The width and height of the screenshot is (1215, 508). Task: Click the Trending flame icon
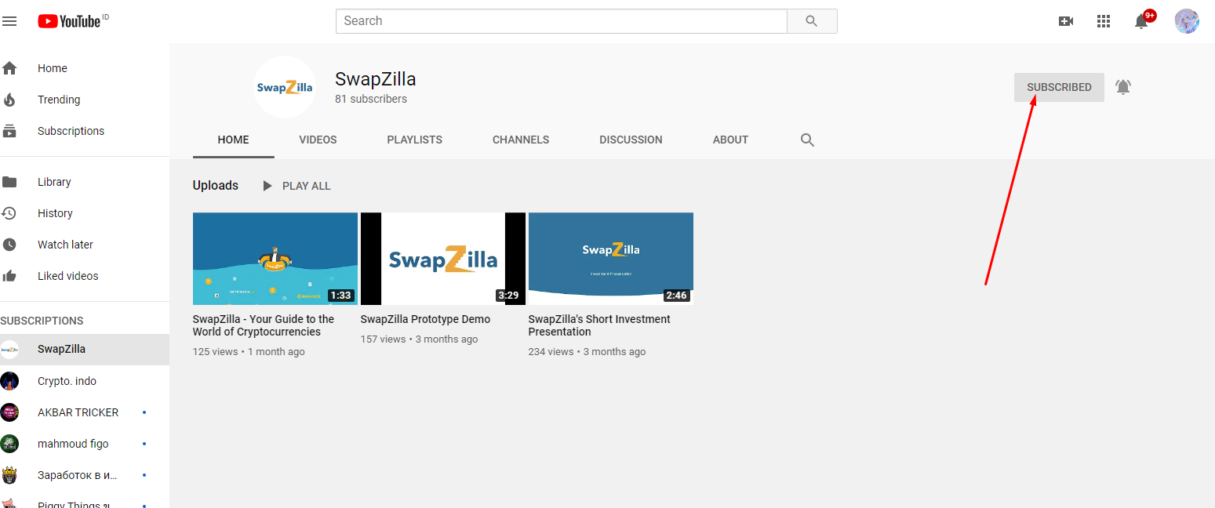(x=9, y=100)
